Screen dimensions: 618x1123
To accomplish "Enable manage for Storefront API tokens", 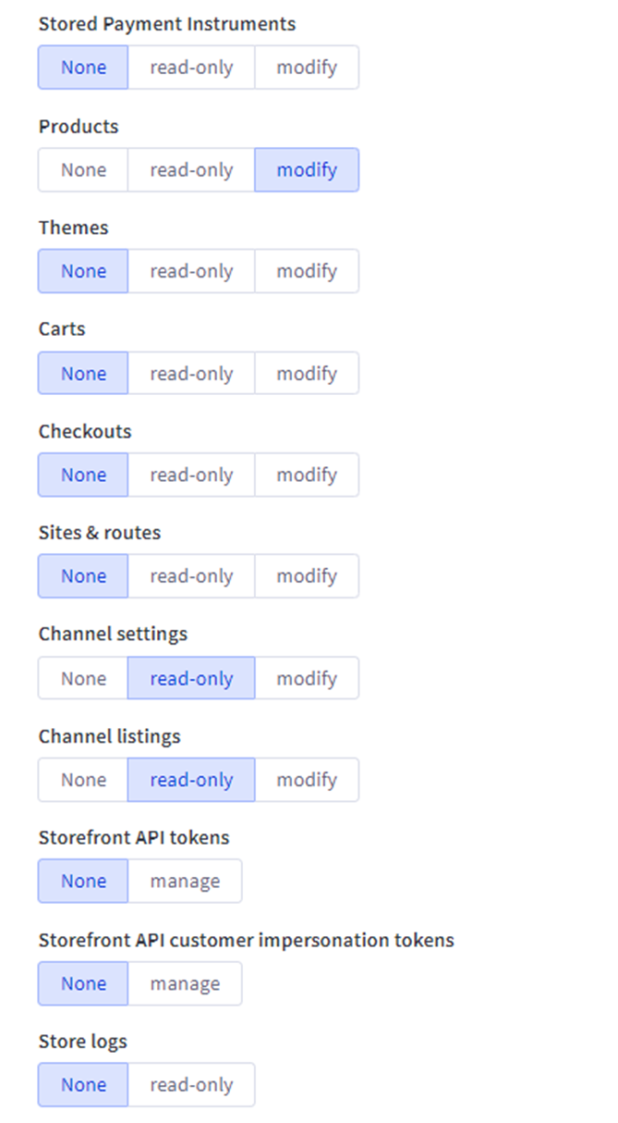I will [185, 882].
